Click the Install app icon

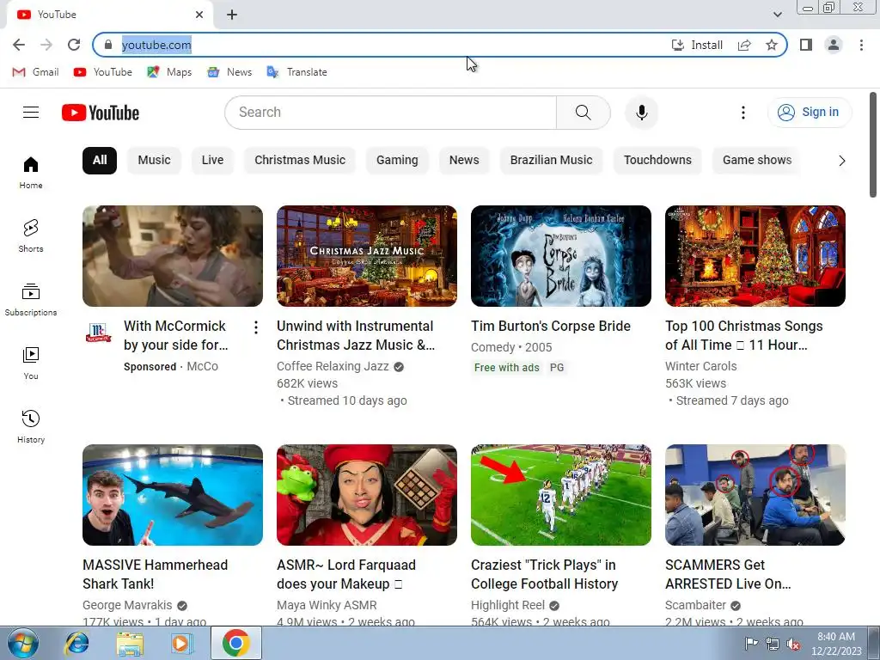tap(697, 45)
